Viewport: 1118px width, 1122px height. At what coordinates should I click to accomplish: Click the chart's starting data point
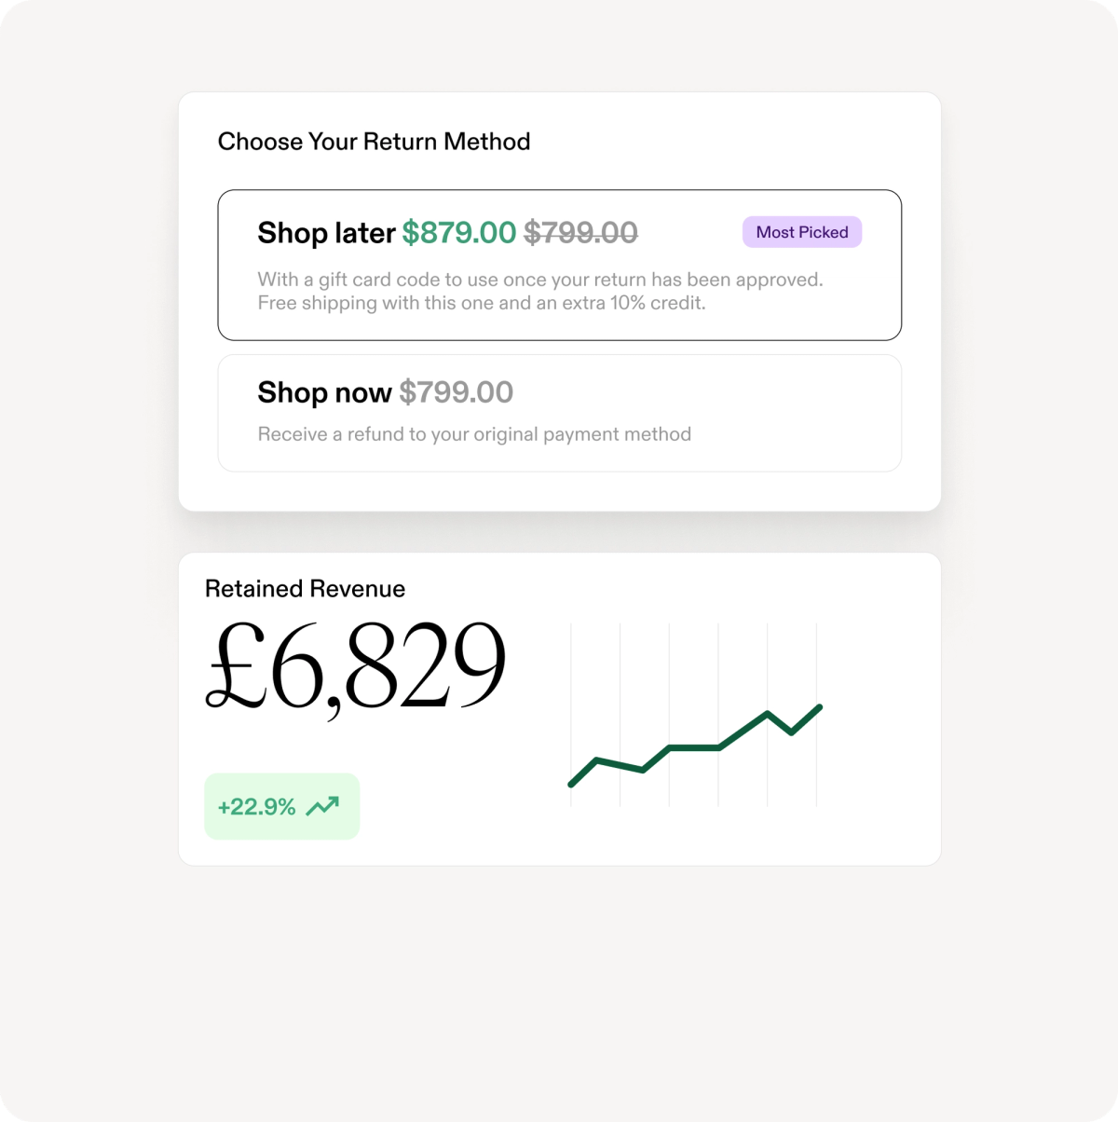click(571, 786)
